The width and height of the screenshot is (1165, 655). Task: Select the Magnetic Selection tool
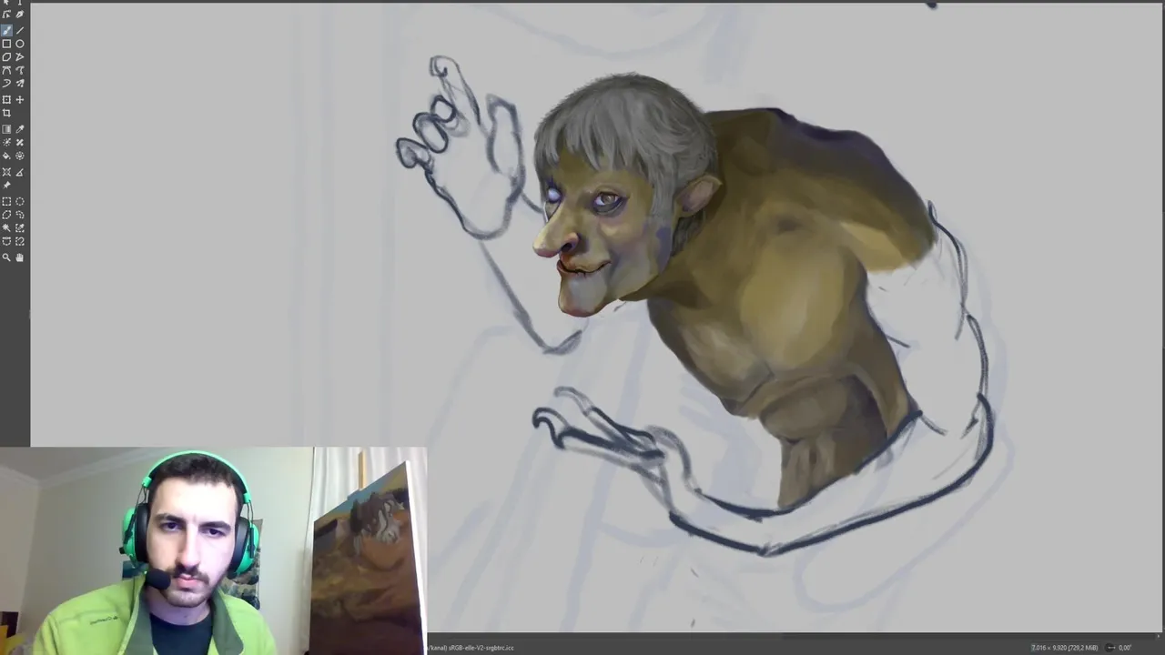[19, 241]
